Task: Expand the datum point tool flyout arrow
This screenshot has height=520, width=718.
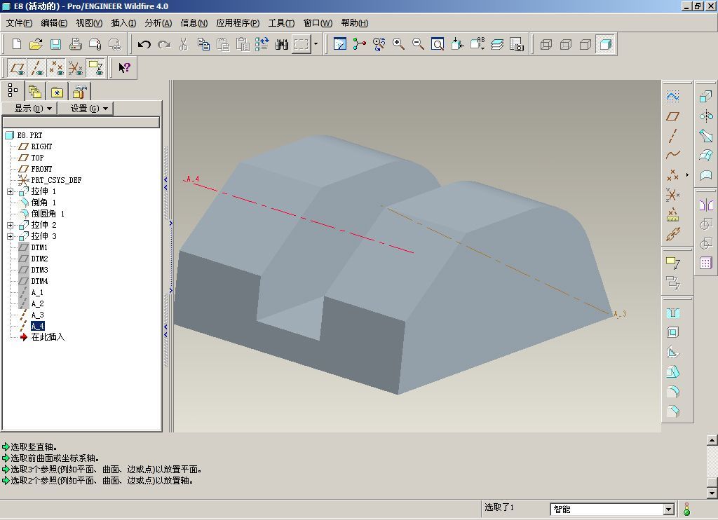Action: coord(687,175)
